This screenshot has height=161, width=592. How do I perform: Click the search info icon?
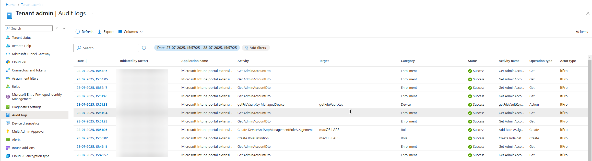[144, 48]
